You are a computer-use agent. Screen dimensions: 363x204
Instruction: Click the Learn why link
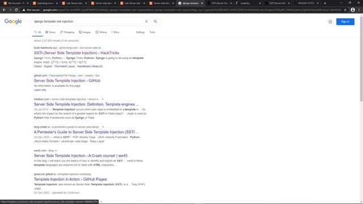click(40, 90)
